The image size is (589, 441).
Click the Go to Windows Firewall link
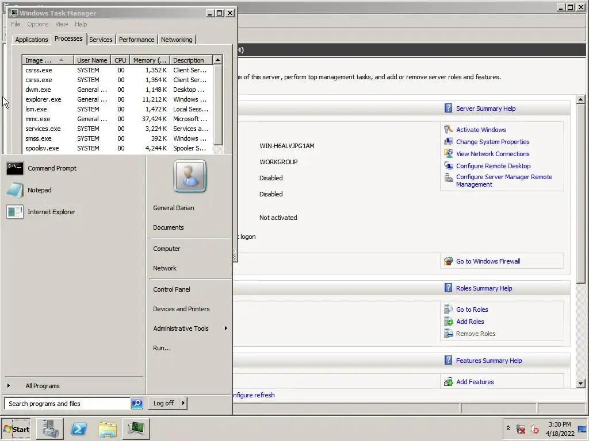[488, 261]
